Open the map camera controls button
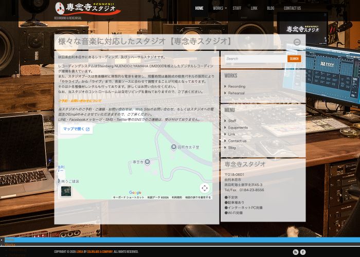 (x=205, y=188)
